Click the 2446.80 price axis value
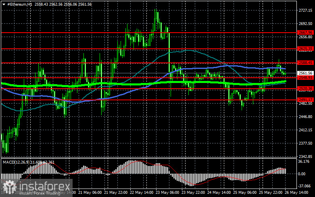315x197 pixels. pos(305,116)
